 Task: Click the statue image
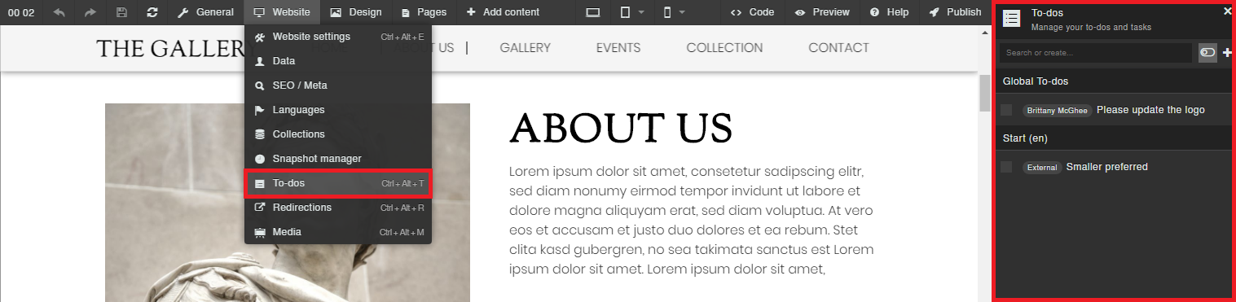[288, 202]
